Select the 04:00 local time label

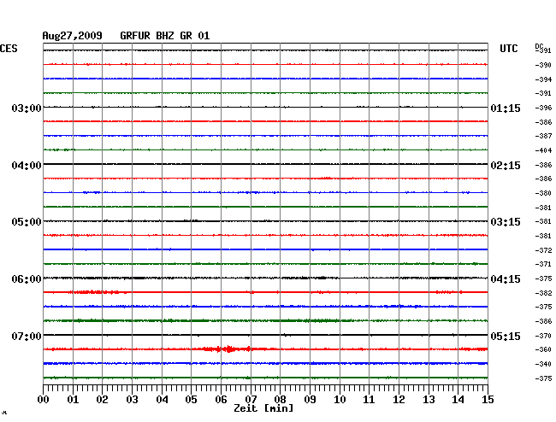[x=27, y=166]
